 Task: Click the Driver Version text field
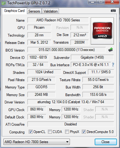click(71, 102)
